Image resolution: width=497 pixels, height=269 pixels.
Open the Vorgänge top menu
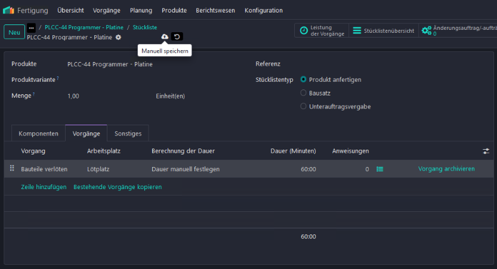[106, 11]
